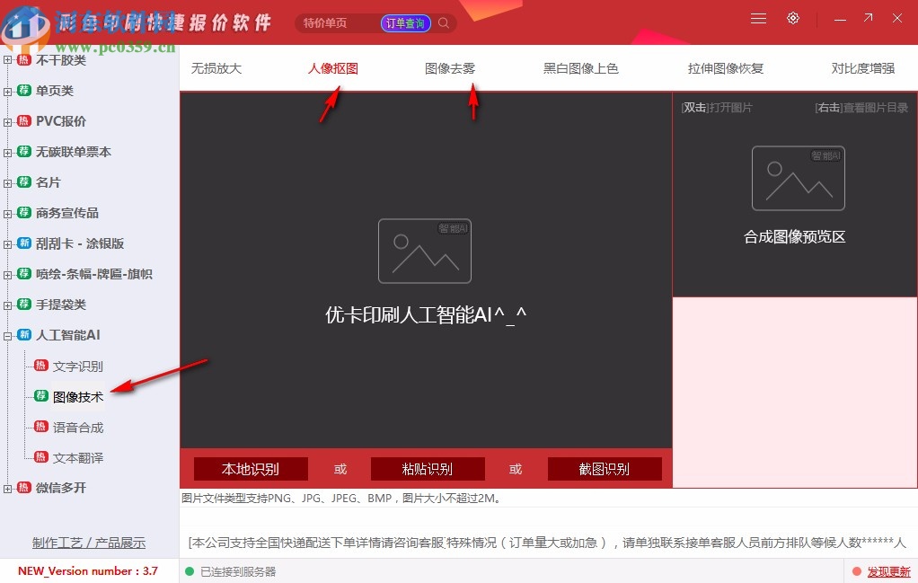The width and height of the screenshot is (918, 583).
Task: Collapse the 人工智能AI tree branch
Action: (x=7, y=334)
